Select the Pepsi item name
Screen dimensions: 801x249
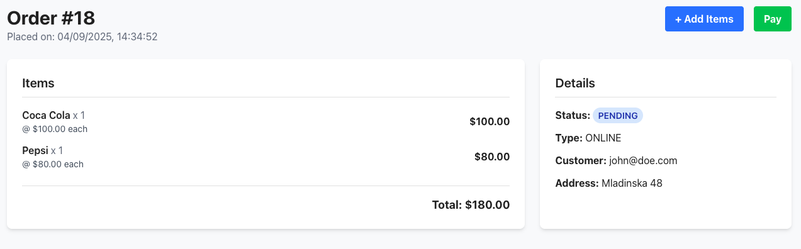click(35, 150)
